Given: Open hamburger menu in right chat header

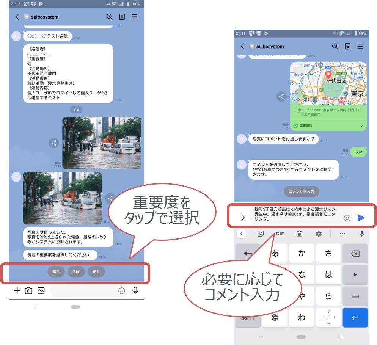Looking at the screenshot, I should click(360, 46).
